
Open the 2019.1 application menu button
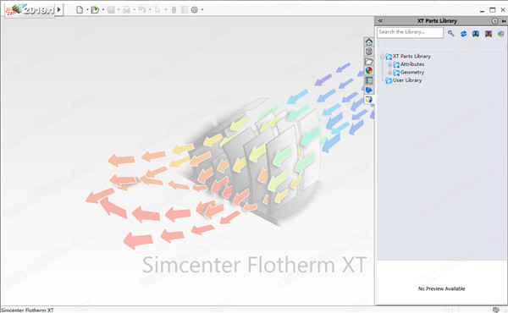coord(29,9)
